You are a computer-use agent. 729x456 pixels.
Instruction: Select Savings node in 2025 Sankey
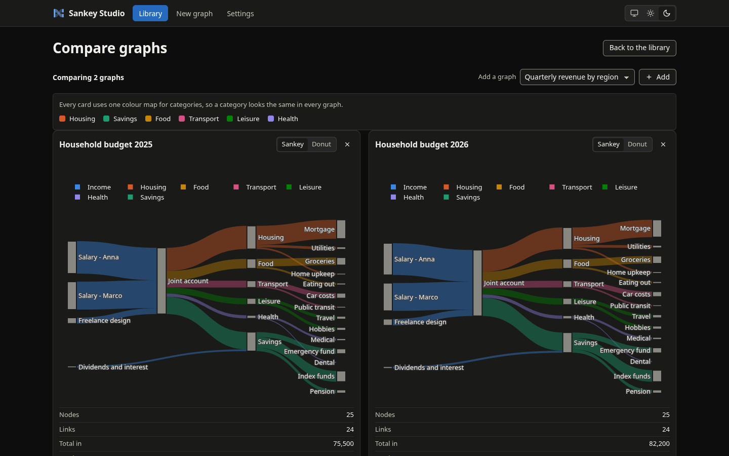[252, 341]
